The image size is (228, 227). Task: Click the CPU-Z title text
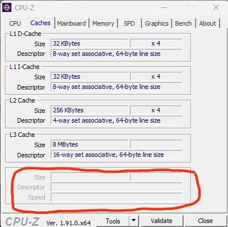click(x=25, y=7)
